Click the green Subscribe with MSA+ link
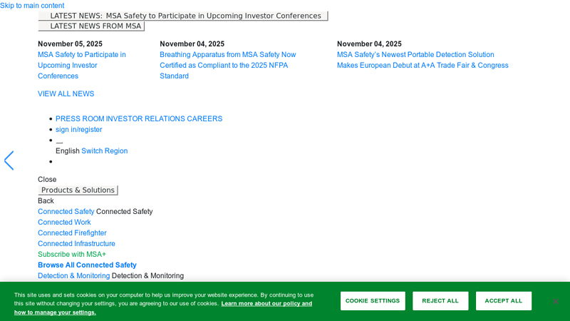Image resolution: width=570 pixels, height=321 pixels. [x=72, y=255]
